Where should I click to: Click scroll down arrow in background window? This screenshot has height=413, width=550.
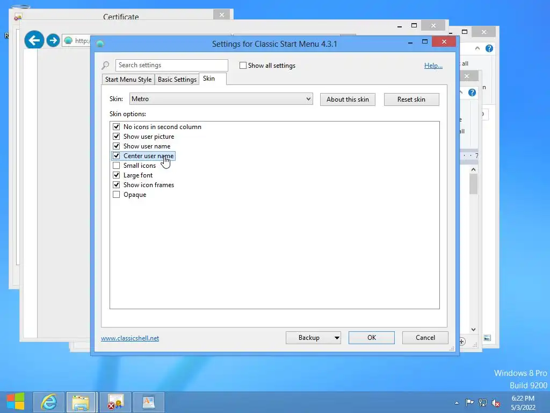tap(474, 330)
